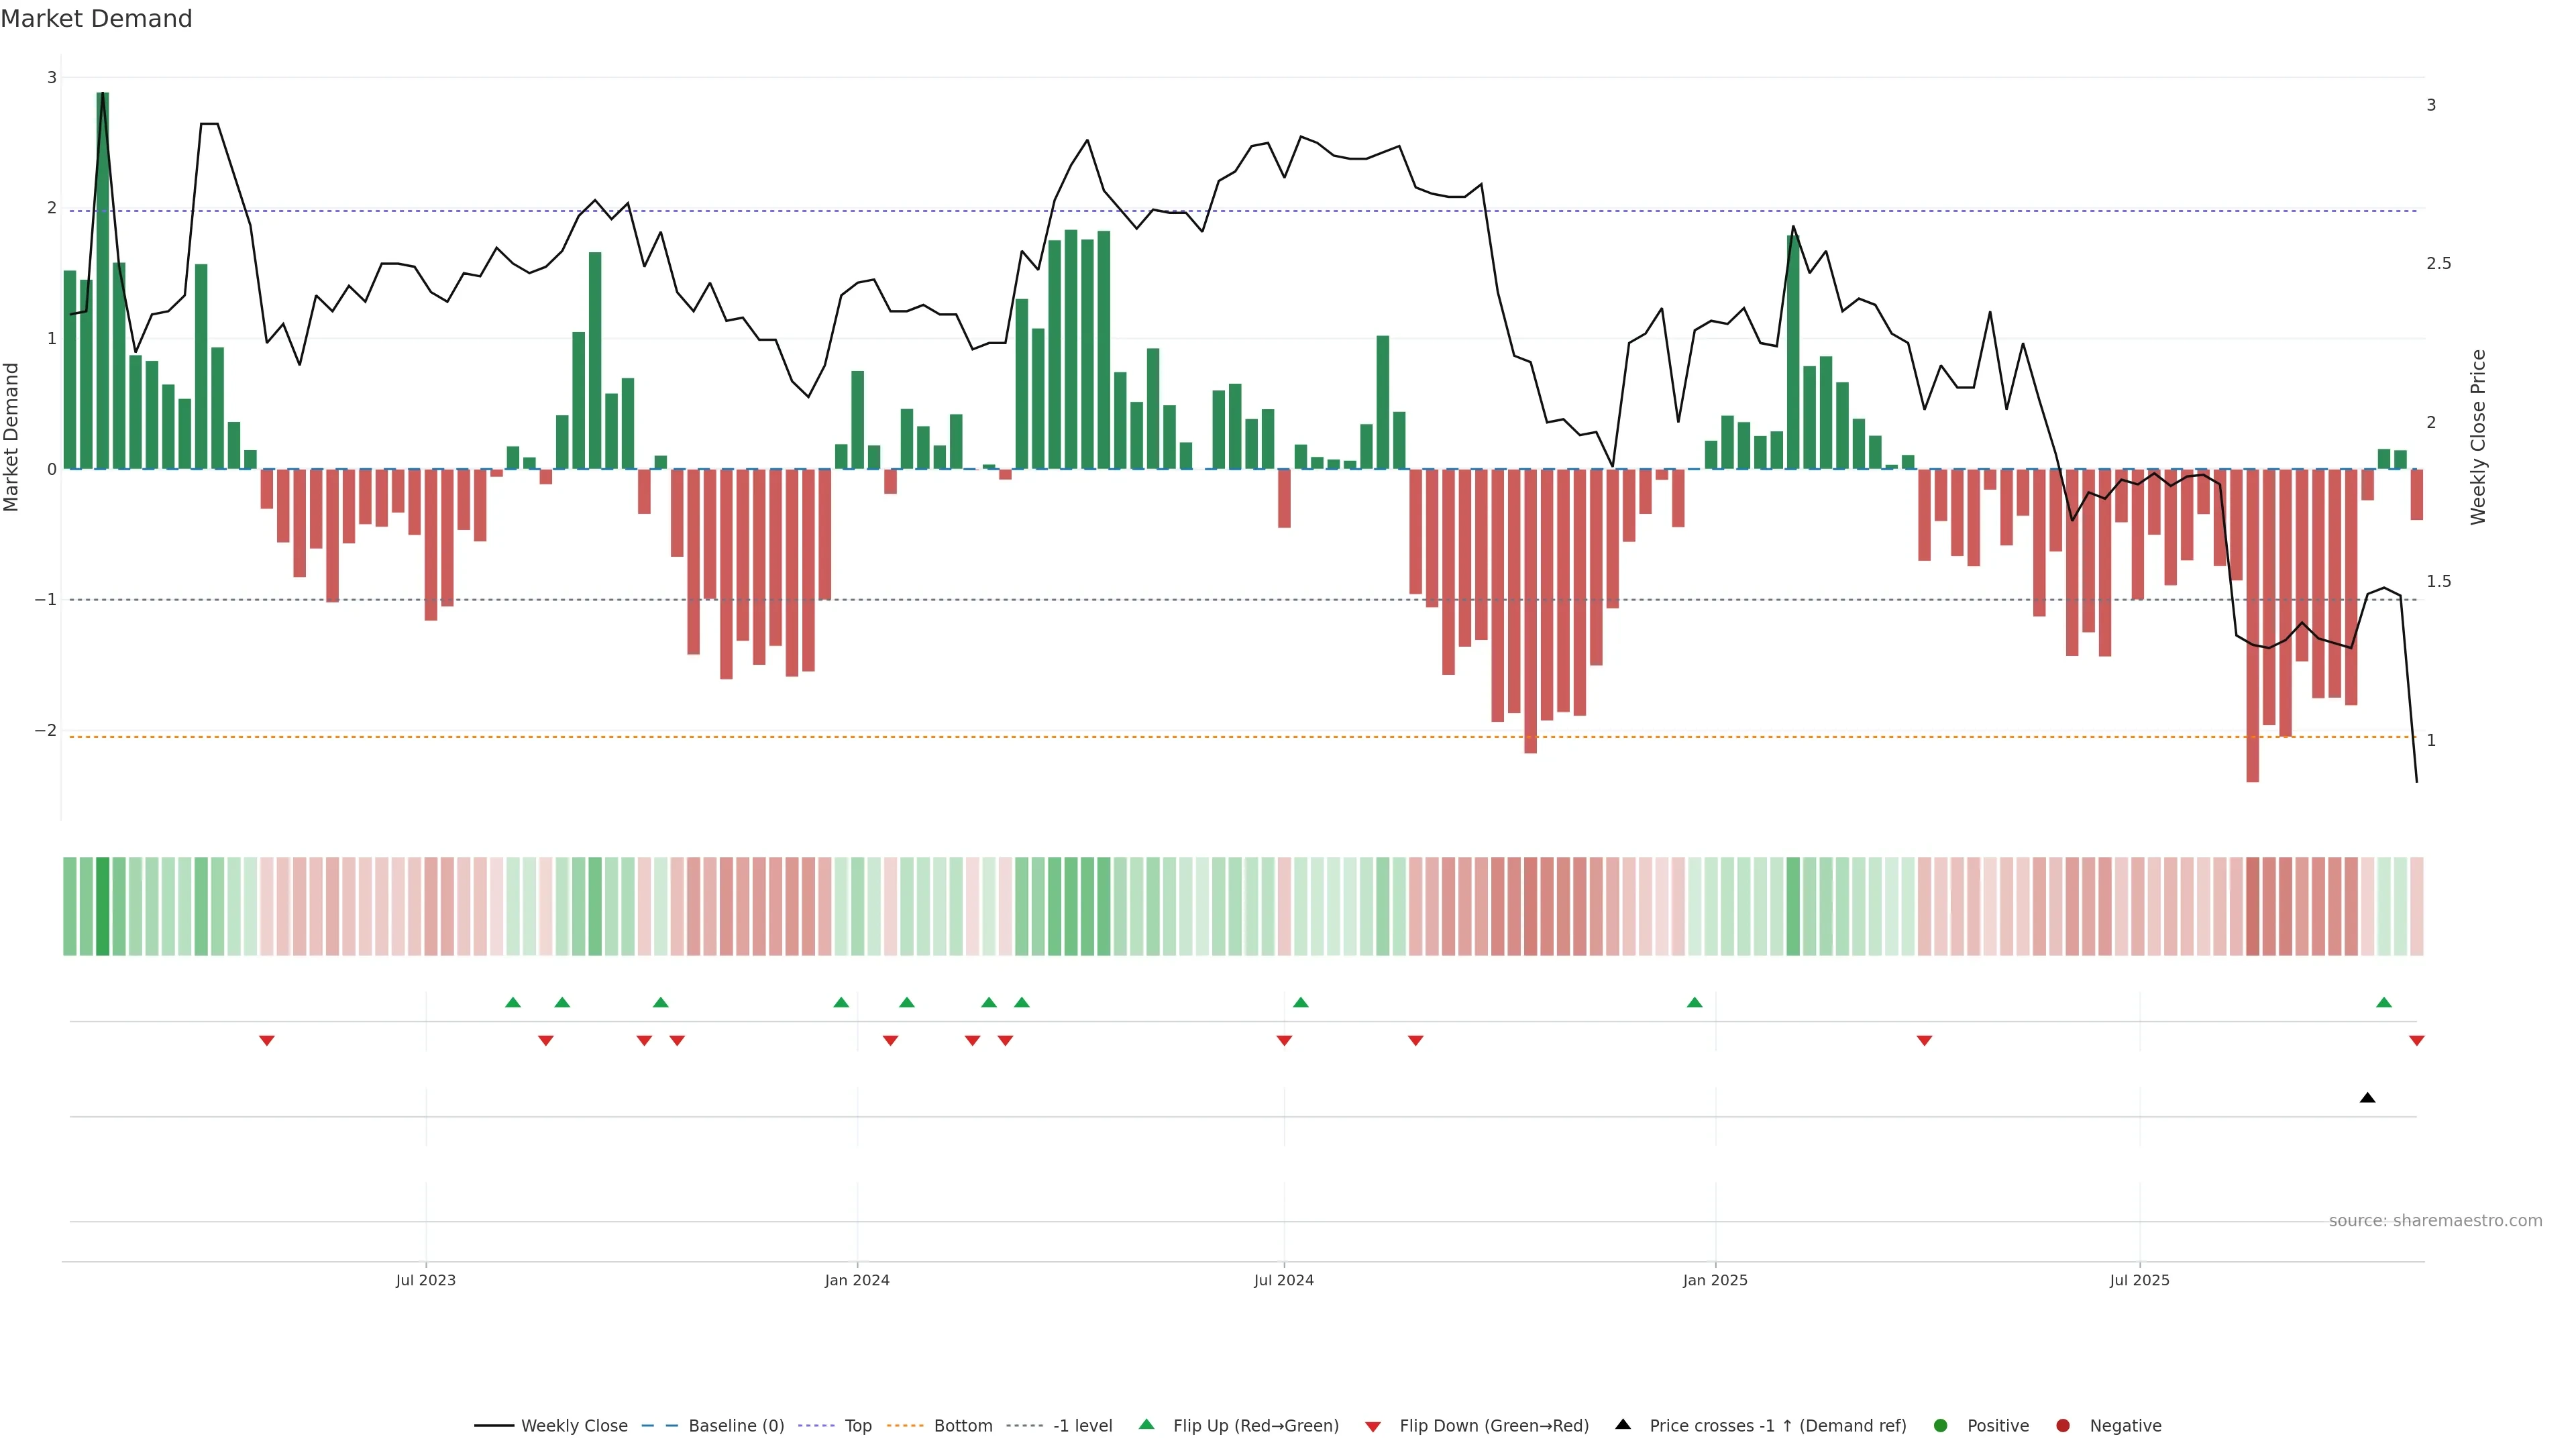Click the Weekly Close Price axis title
The height and width of the screenshot is (1449, 2576).
(x=2478, y=437)
